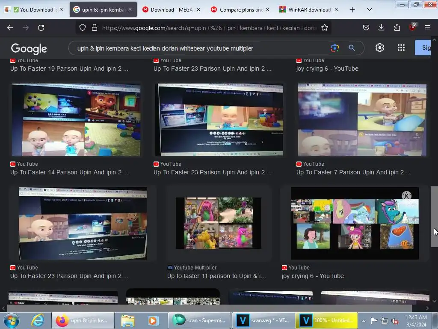Search by image with Google Lens icon
Screen dimensions: 438x329
click(x=334, y=48)
